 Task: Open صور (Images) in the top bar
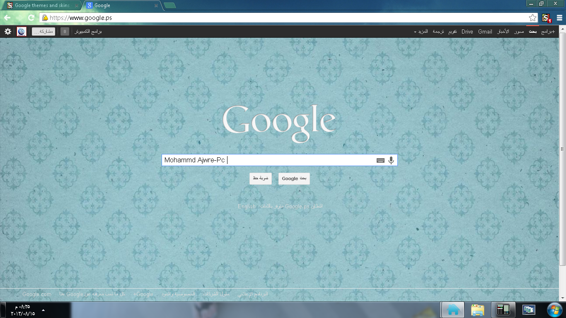[x=519, y=31]
